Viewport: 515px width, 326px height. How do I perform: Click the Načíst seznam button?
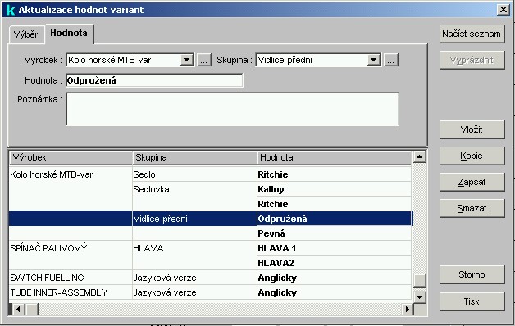pos(472,34)
